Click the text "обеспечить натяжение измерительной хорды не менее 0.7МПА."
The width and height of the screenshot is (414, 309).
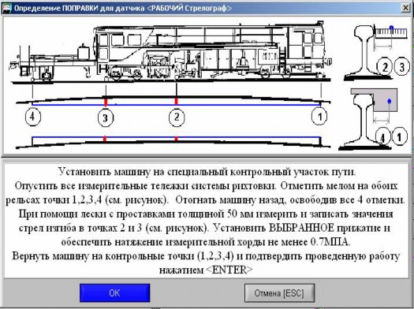pyautogui.click(x=206, y=242)
